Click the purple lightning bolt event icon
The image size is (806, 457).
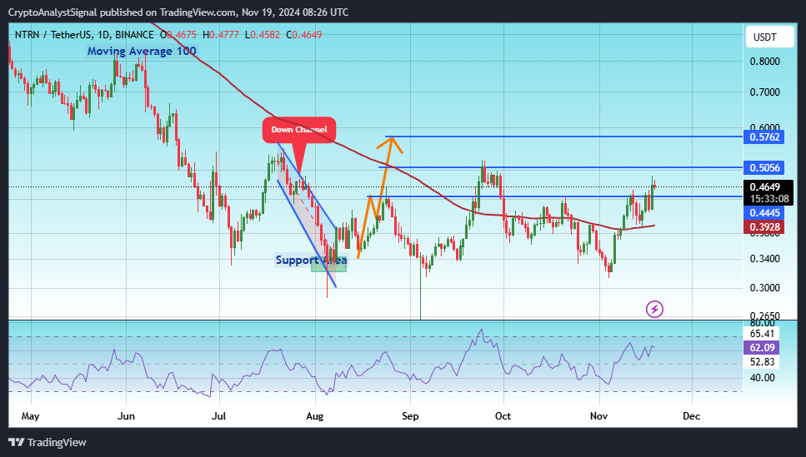[654, 309]
